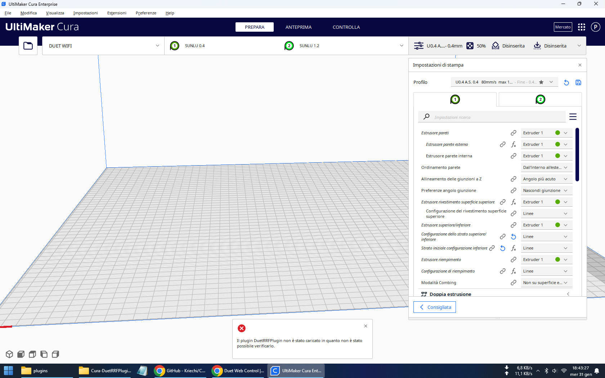The image size is (605, 378).
Task: Open Ordinamento parete dropdown
Action: coord(546,167)
